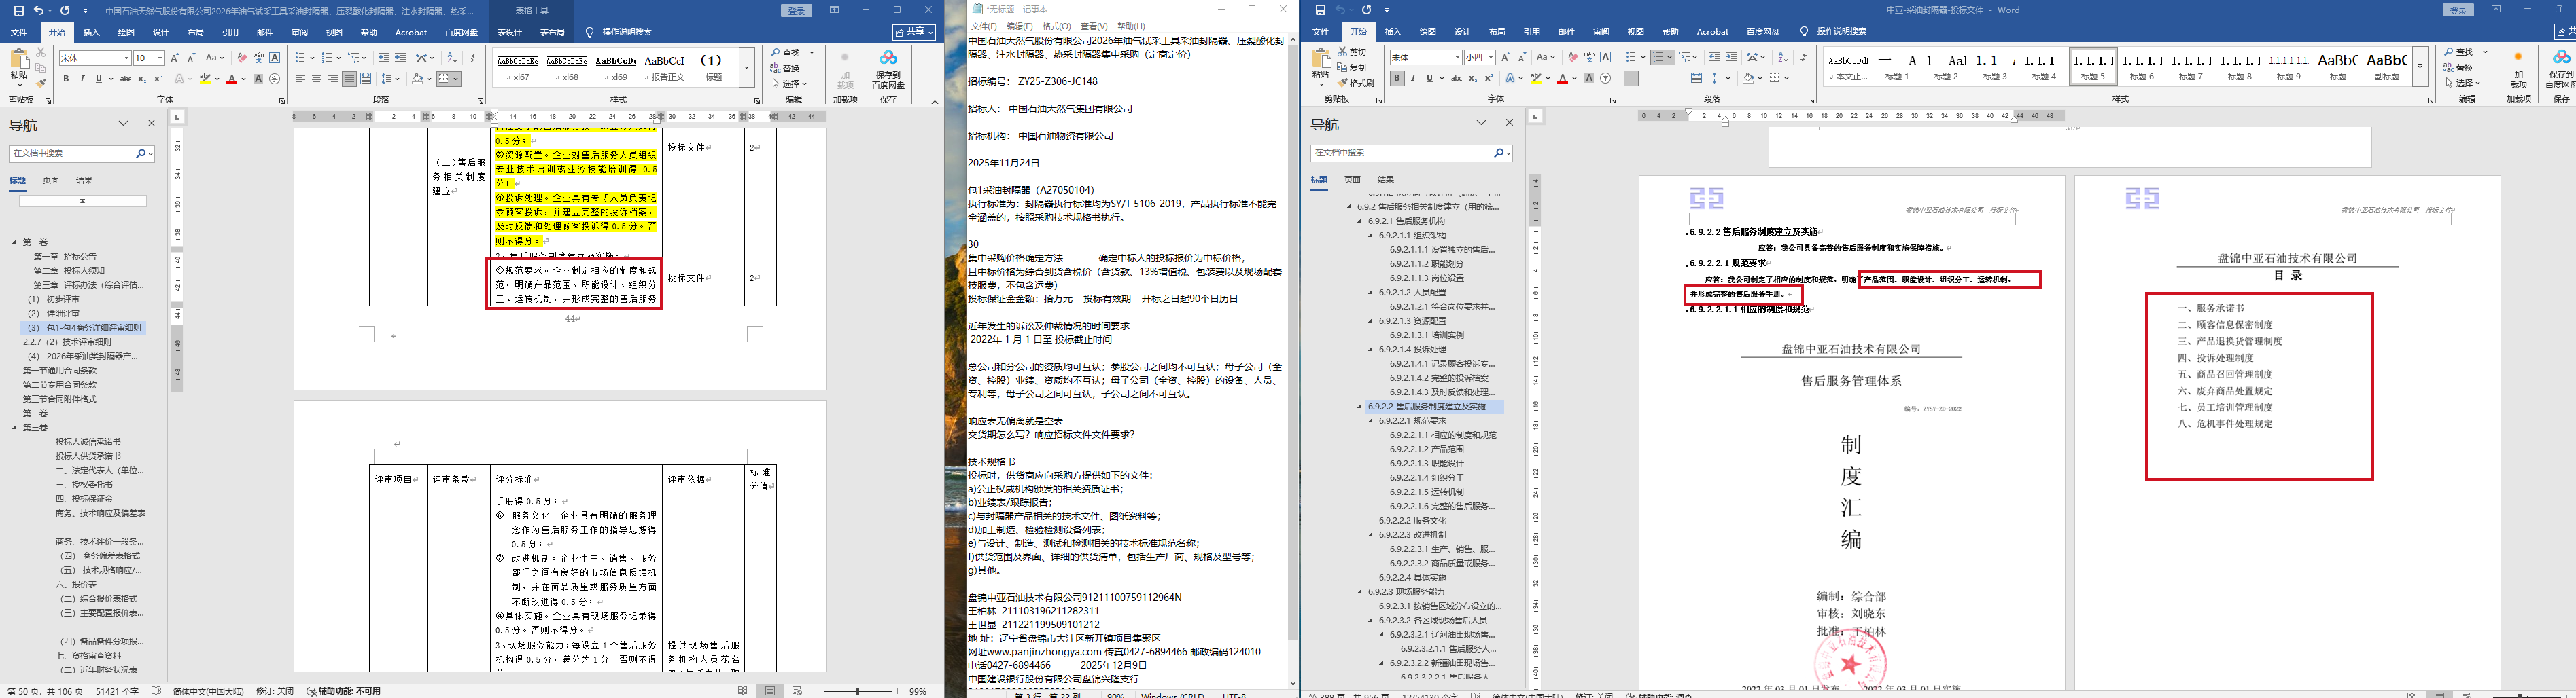
Task: Click 复制 copy in right Word window
Action: pyautogui.click(x=1351, y=67)
